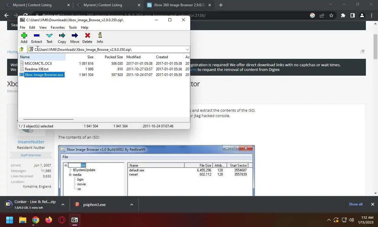Click the Google icon in address bar

coord(312,15)
